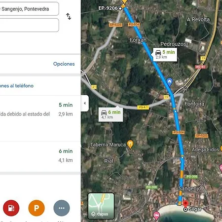The height and width of the screenshot is (222, 222).
Task: Click the blue home marker on the map
Action: [x=169, y=82]
